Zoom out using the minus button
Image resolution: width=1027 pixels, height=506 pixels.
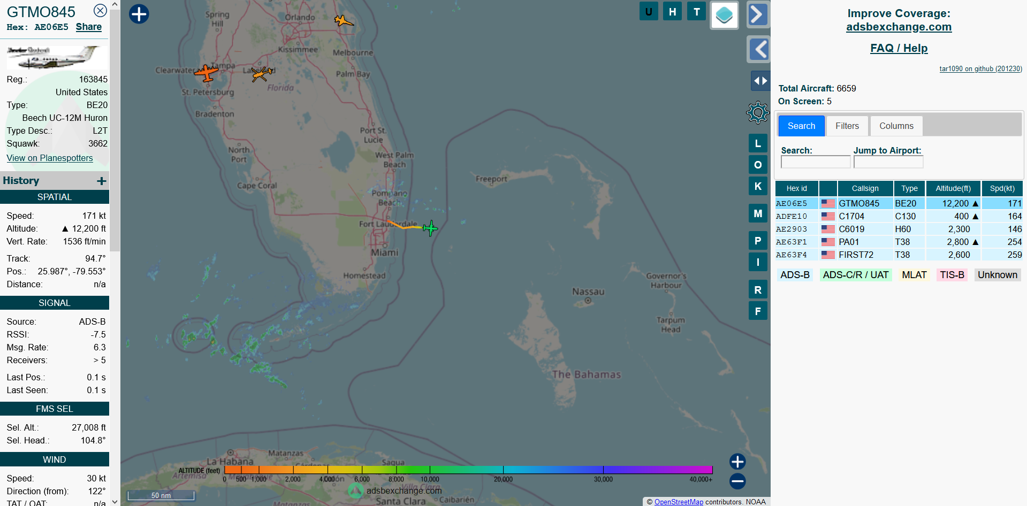click(x=737, y=481)
